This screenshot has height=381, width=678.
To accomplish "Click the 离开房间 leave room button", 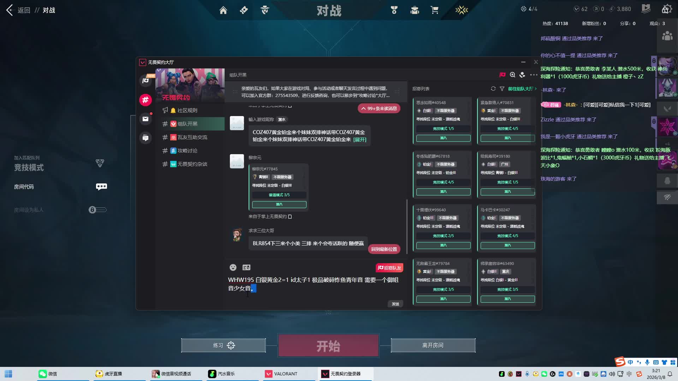I will tap(433, 345).
